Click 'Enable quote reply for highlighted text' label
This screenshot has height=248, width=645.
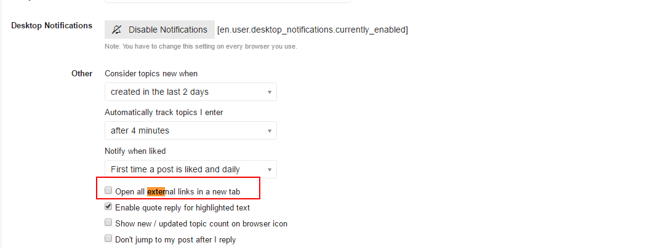coord(182,208)
